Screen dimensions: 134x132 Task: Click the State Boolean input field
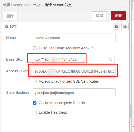point(74,93)
